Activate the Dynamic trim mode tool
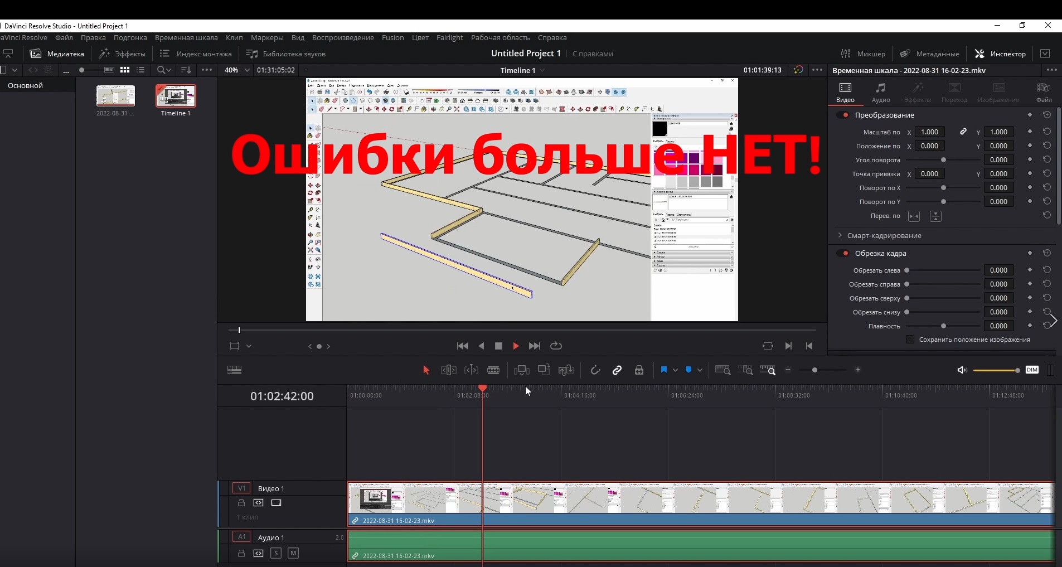 [471, 370]
